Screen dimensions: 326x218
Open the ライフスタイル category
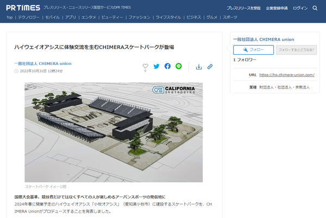[x=168, y=17]
